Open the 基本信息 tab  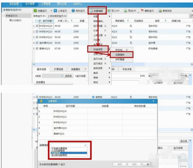(x=42, y=69)
